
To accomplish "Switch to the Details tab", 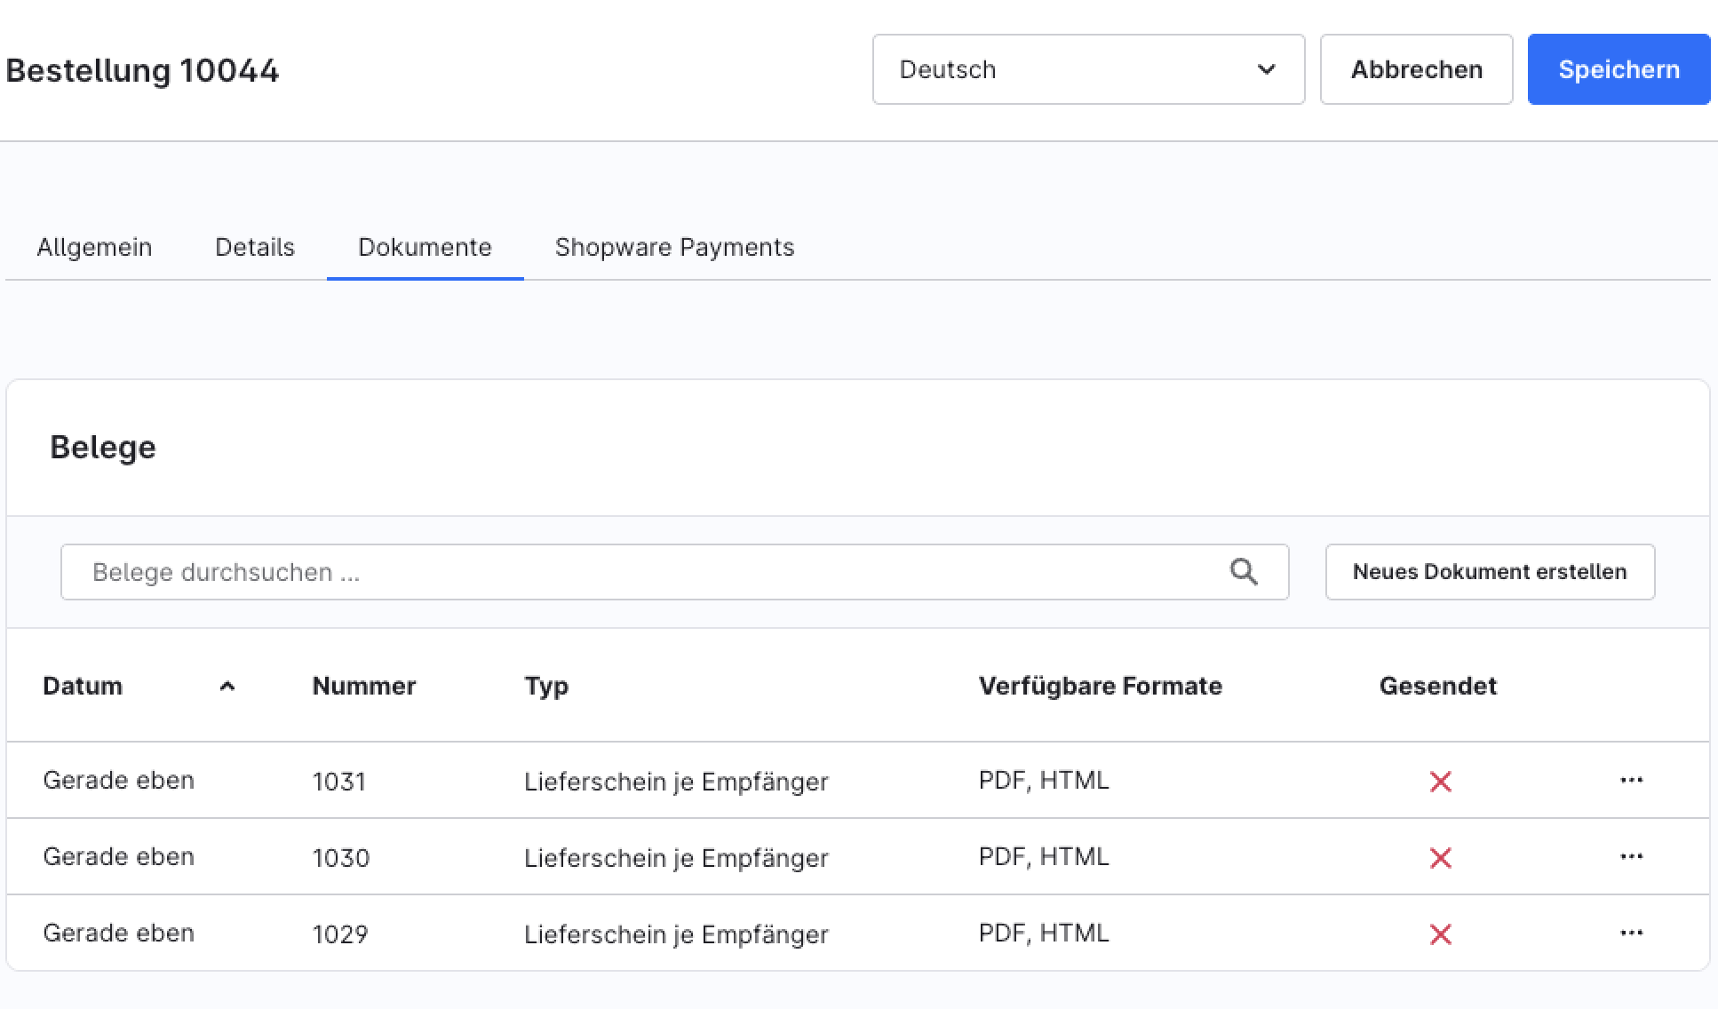I will [x=255, y=247].
